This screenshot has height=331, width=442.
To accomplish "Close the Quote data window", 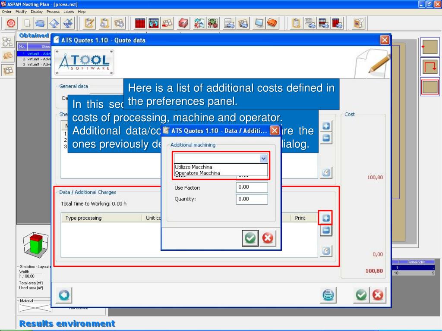I will [x=385, y=40].
